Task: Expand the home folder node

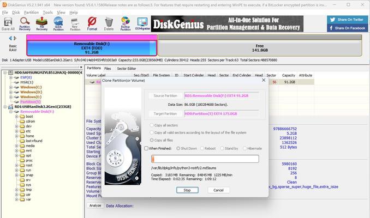Action: point(17,136)
